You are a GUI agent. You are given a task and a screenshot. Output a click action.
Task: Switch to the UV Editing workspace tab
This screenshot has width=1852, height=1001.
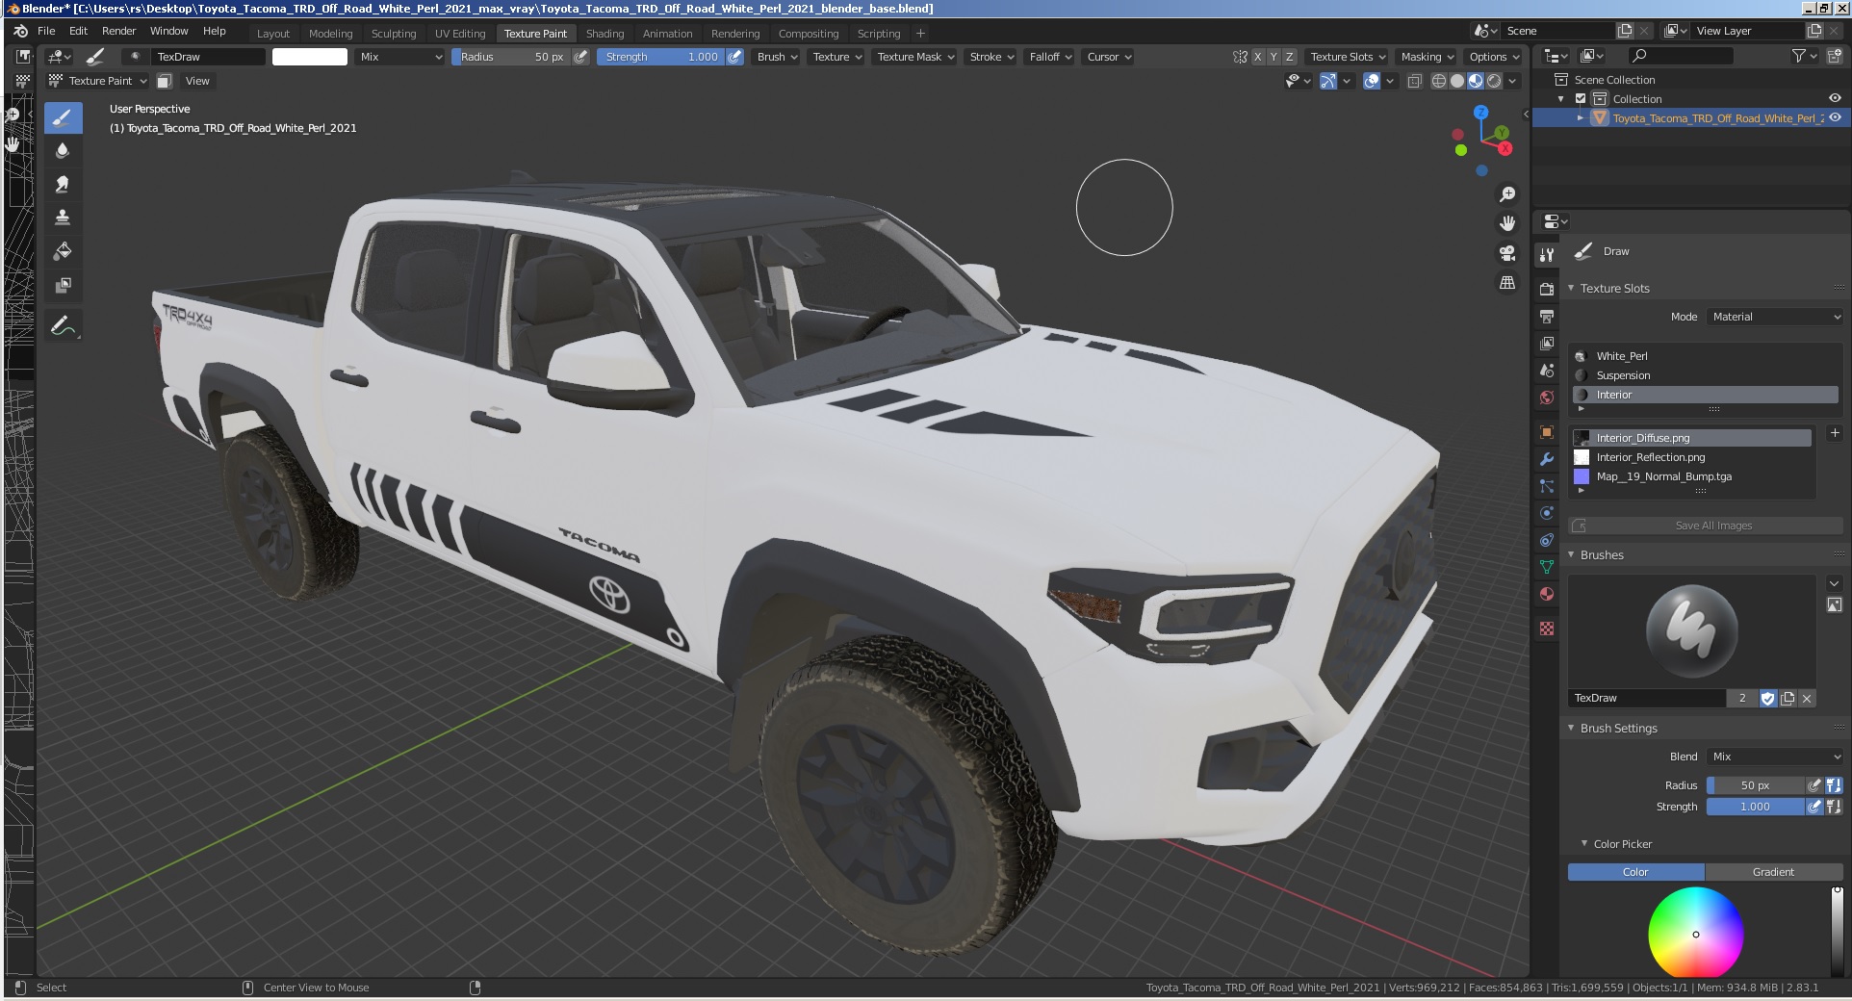pos(460,34)
